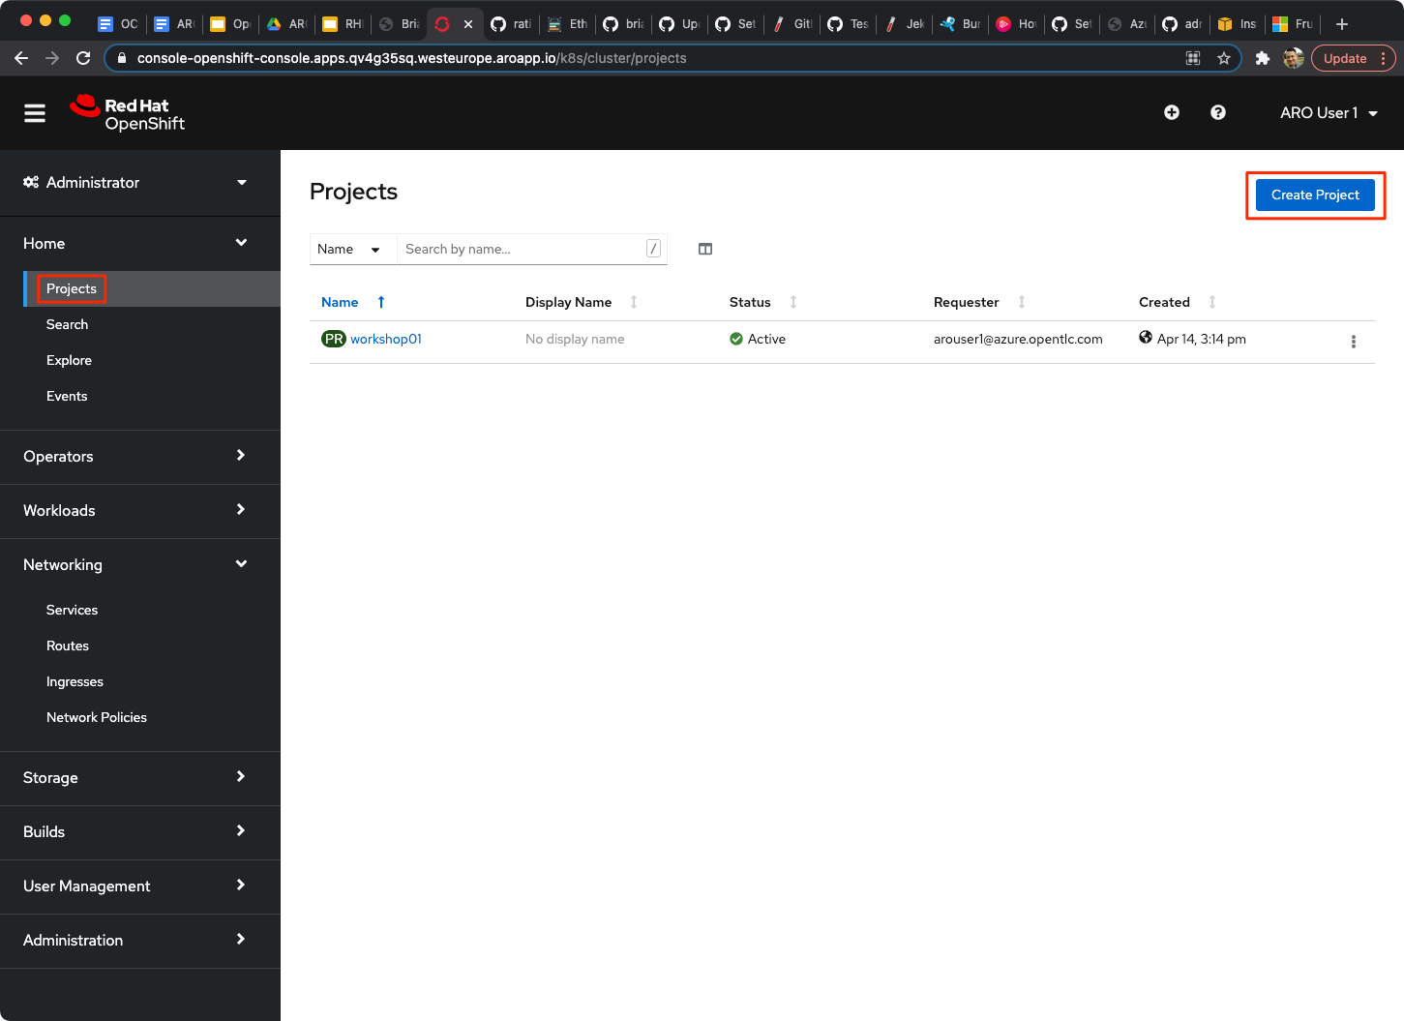Viewport: 1404px width, 1021px height.
Task: Click the PR project badge icon
Action: click(333, 339)
